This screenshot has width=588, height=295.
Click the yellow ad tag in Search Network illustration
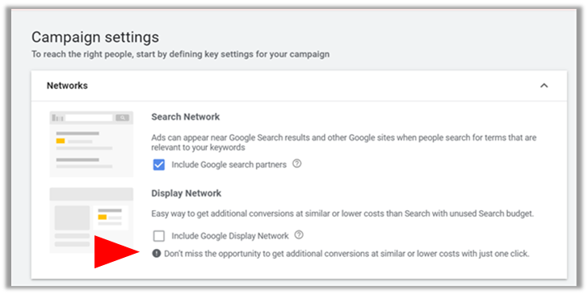61,141
